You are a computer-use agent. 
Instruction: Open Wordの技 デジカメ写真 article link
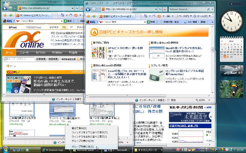[x=184, y=50]
